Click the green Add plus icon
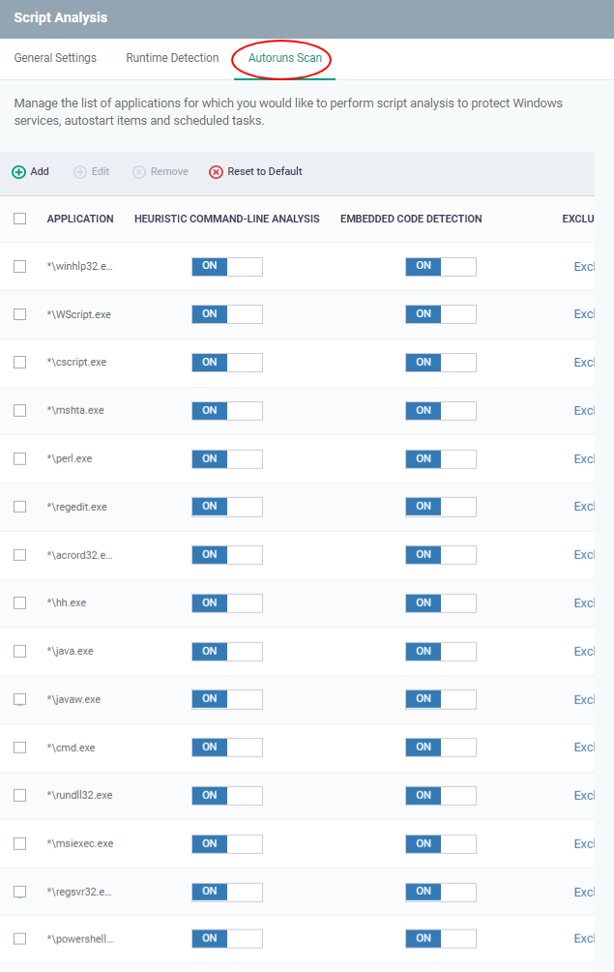The width and height of the screenshot is (614, 972). coord(18,172)
